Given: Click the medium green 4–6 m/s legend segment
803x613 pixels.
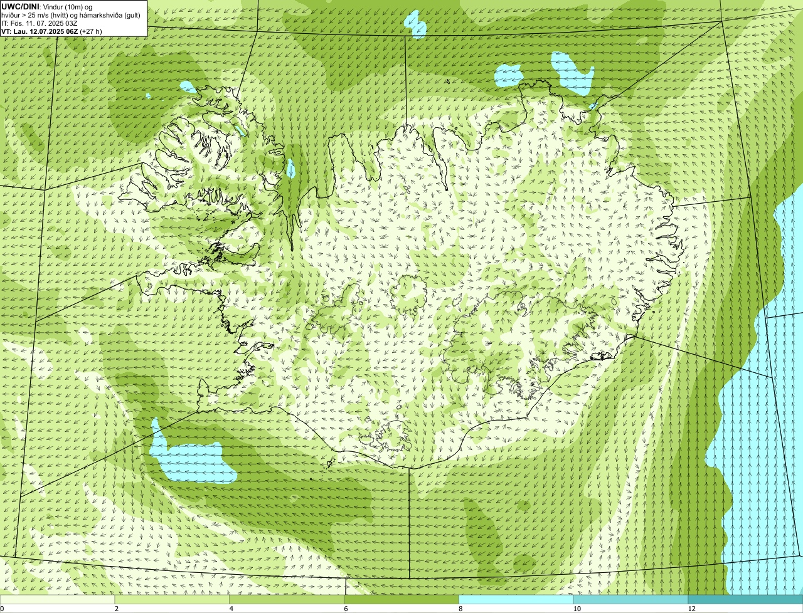Looking at the screenshot, I should pyautogui.click(x=287, y=599).
